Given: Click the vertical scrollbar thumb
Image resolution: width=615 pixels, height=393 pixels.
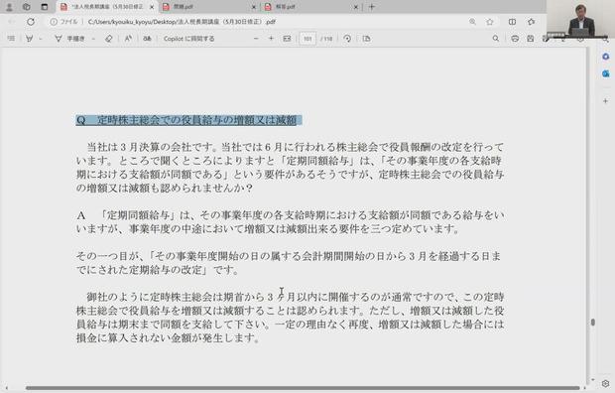Looking at the screenshot, I should click(x=593, y=322).
